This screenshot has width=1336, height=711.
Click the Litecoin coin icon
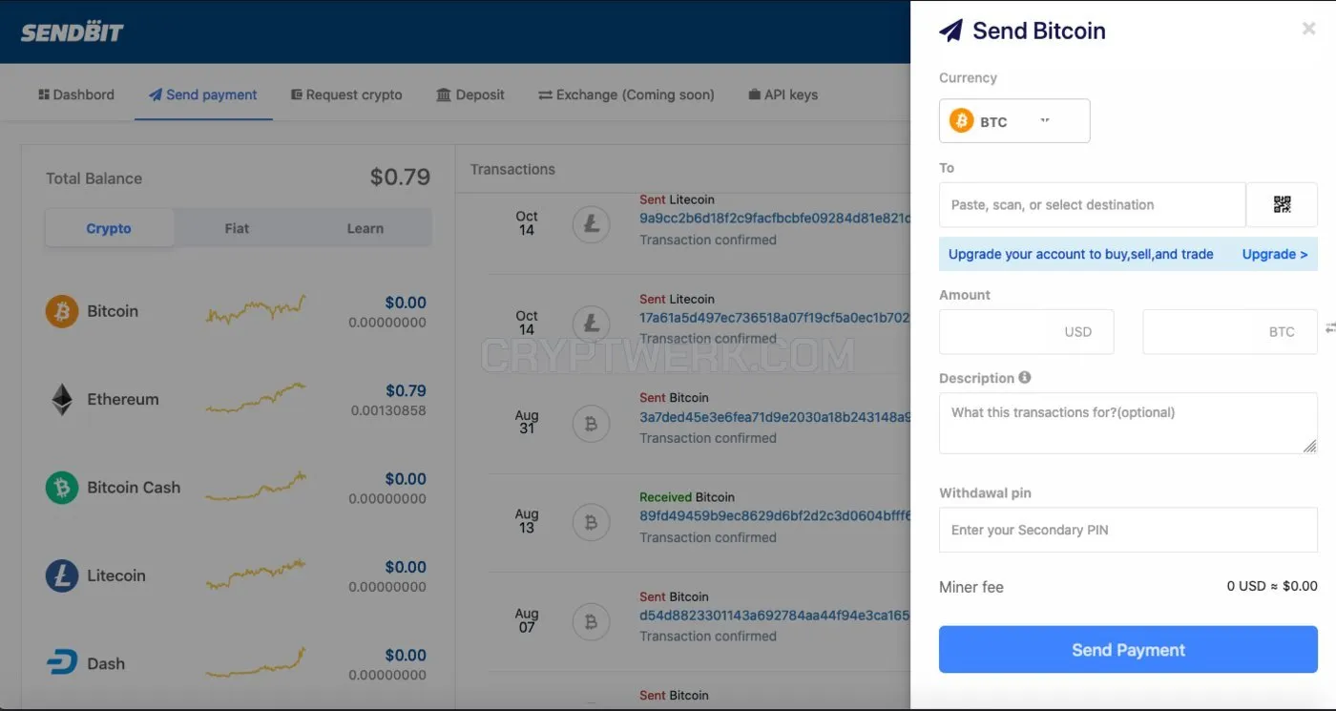click(x=62, y=575)
